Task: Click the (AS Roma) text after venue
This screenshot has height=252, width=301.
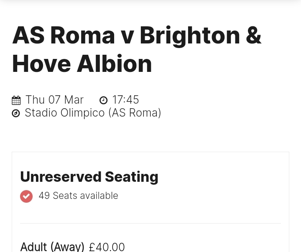Action: (135, 113)
